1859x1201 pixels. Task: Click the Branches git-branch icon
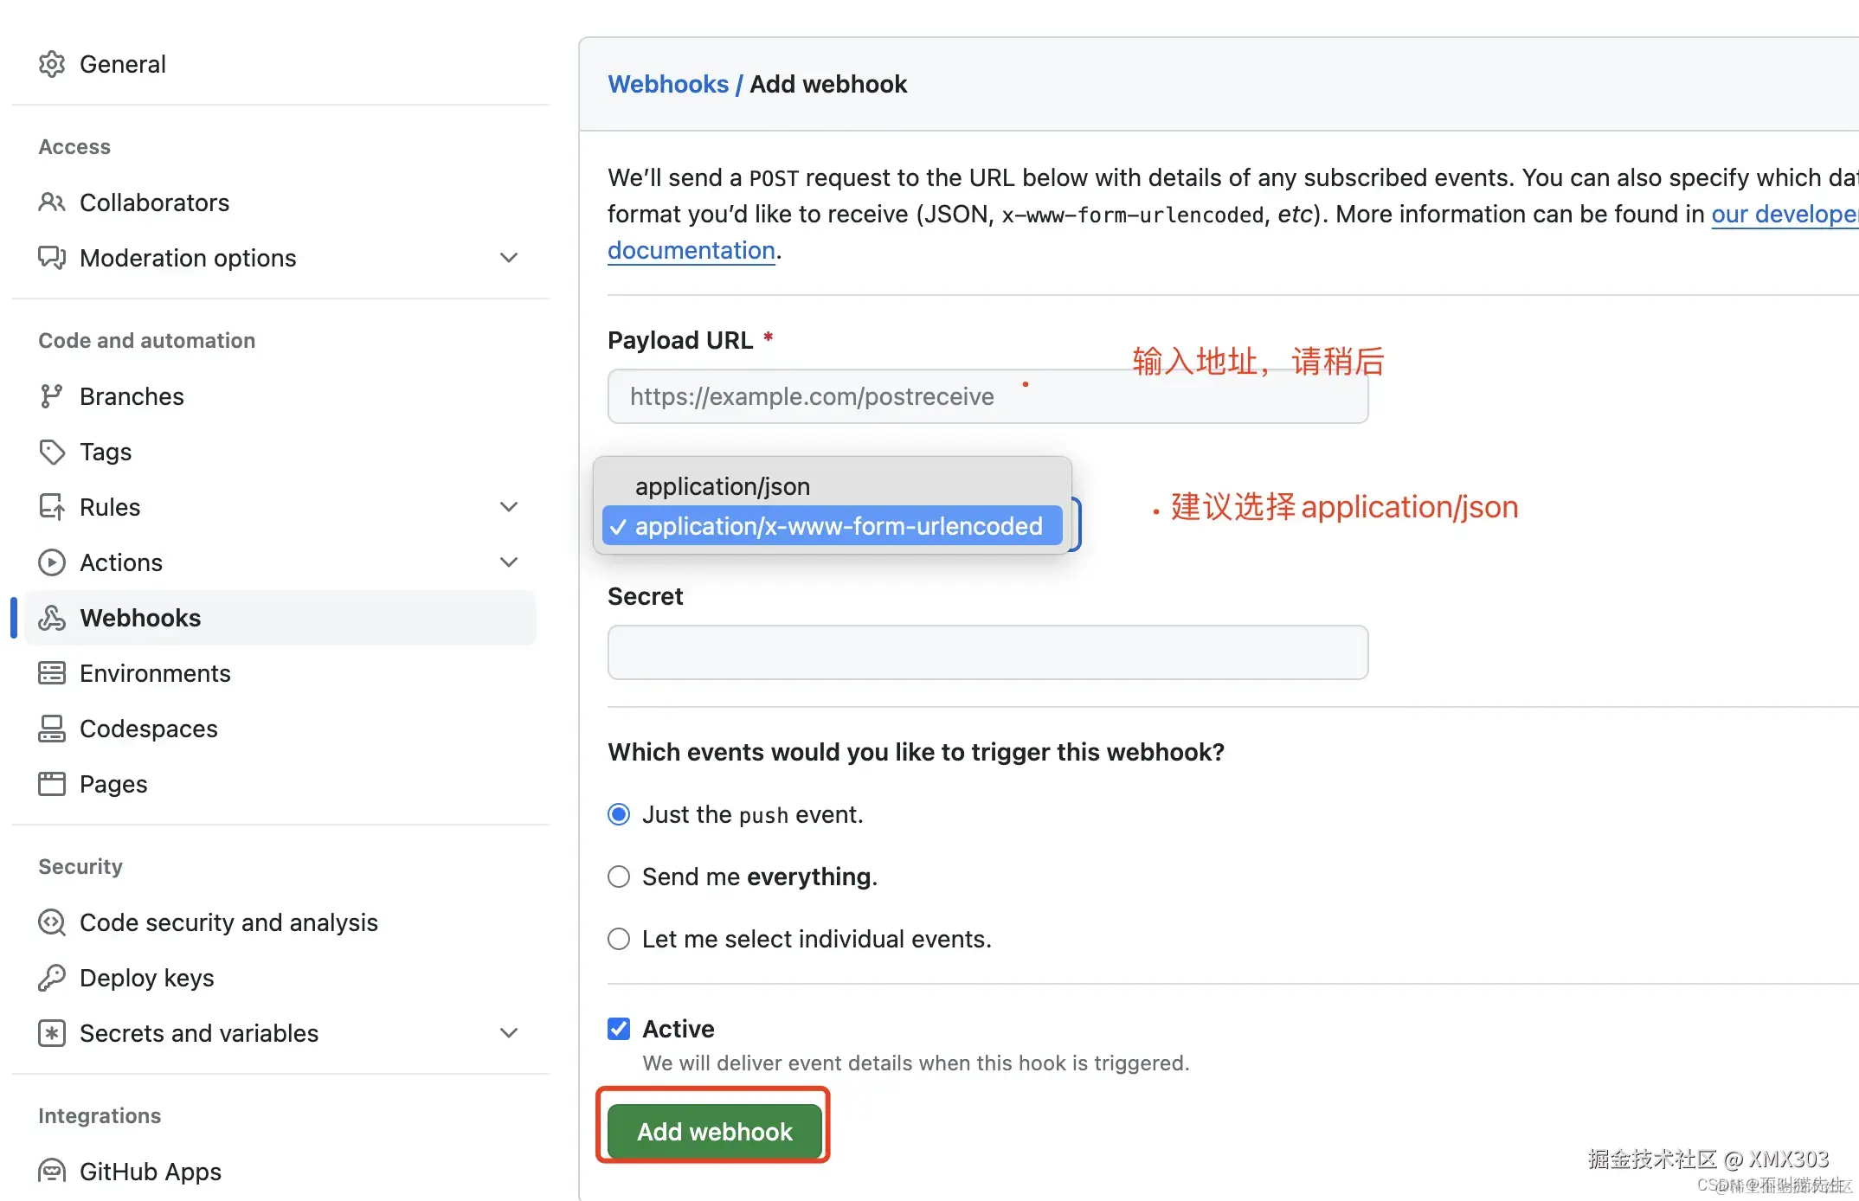pos(52,396)
